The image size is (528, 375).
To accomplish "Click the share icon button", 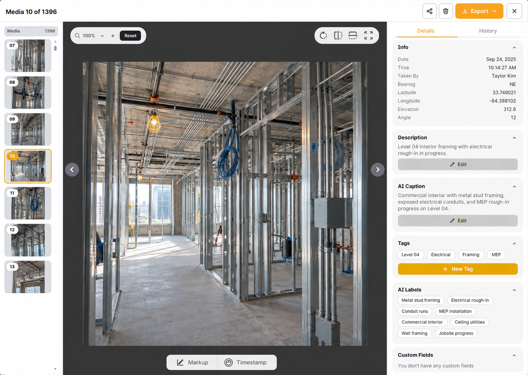I will (x=429, y=11).
